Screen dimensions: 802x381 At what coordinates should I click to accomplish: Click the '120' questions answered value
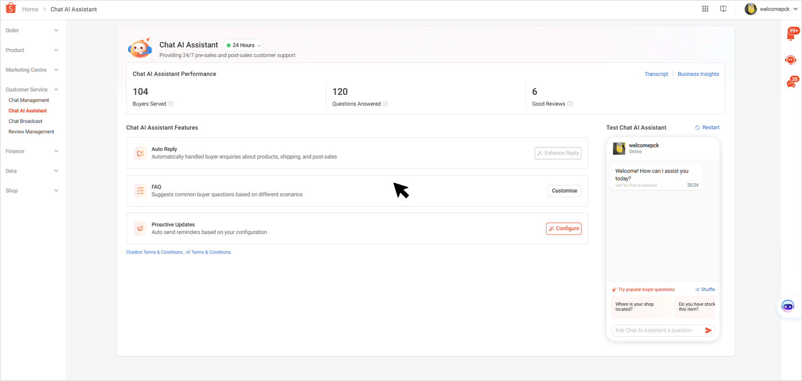340,92
